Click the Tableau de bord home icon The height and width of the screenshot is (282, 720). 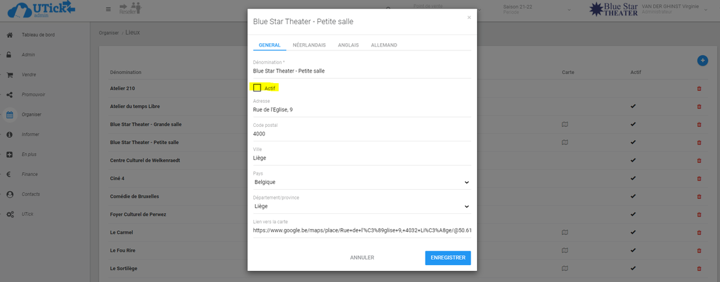pos(10,35)
